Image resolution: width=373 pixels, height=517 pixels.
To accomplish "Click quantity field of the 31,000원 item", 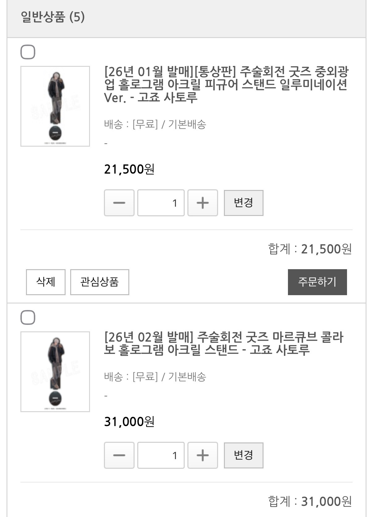I will (161, 455).
